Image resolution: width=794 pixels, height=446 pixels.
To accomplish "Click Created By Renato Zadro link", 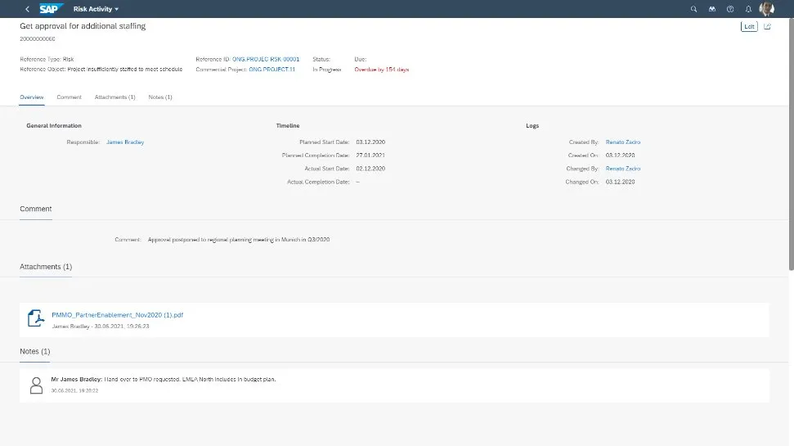I will pyautogui.click(x=622, y=142).
